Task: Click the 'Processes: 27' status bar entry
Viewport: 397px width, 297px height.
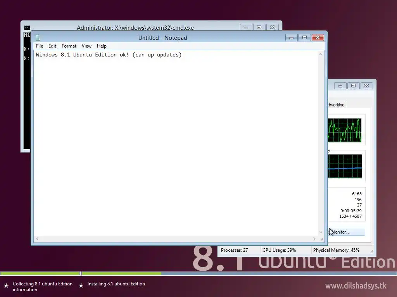Action: pyautogui.click(x=234, y=250)
